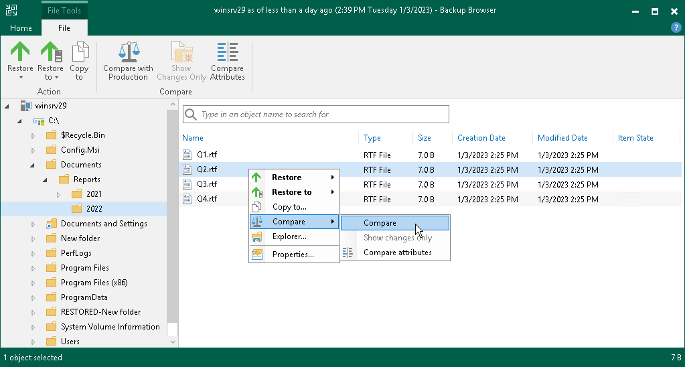Image resolution: width=685 pixels, height=367 pixels.
Task: Sort by the Modified Date column header
Action: [x=562, y=138]
